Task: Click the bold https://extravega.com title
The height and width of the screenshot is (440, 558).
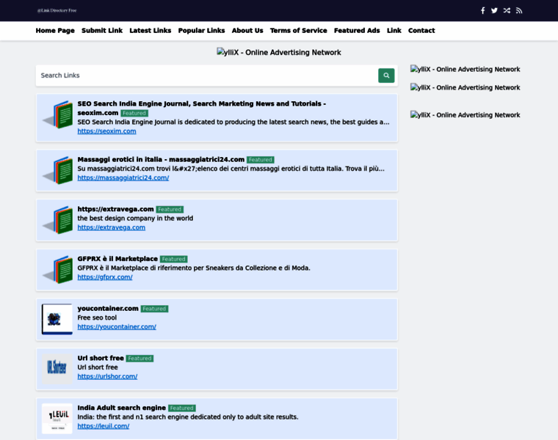Action: click(116, 209)
